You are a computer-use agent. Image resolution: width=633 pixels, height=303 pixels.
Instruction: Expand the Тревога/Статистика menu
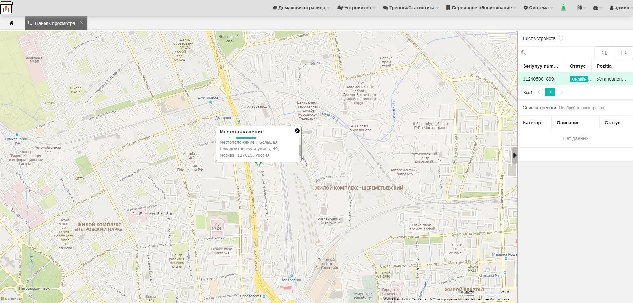click(x=411, y=8)
